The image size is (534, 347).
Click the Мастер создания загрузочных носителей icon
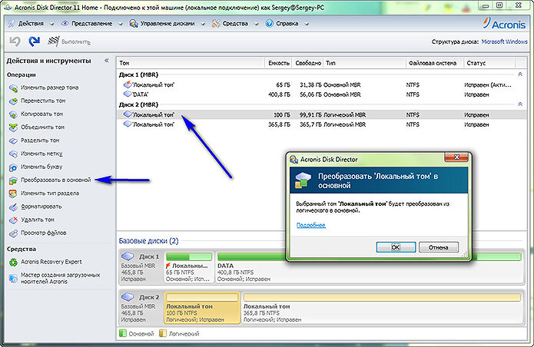point(13,278)
